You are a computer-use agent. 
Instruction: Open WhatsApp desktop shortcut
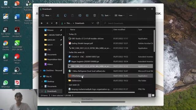click(6, 84)
